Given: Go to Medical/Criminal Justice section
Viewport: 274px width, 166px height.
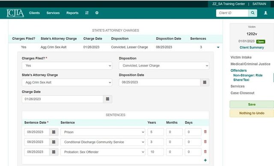Looking at the screenshot, I should [x=250, y=64].
